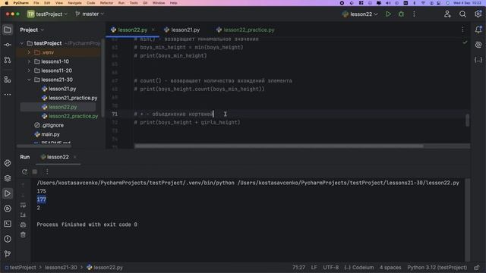Open lesson21.py in project tree
Viewport: 486px width, 273px height.
59,89
